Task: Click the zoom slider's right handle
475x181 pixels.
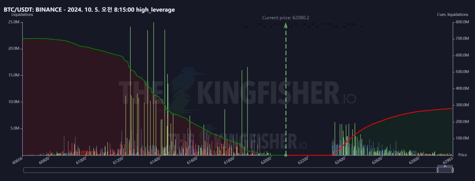Action: point(452,170)
